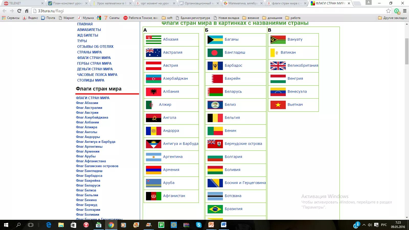The width and height of the screenshot is (409, 230).
Task: Open Chrome menu hamburger icon
Action: tap(405, 11)
